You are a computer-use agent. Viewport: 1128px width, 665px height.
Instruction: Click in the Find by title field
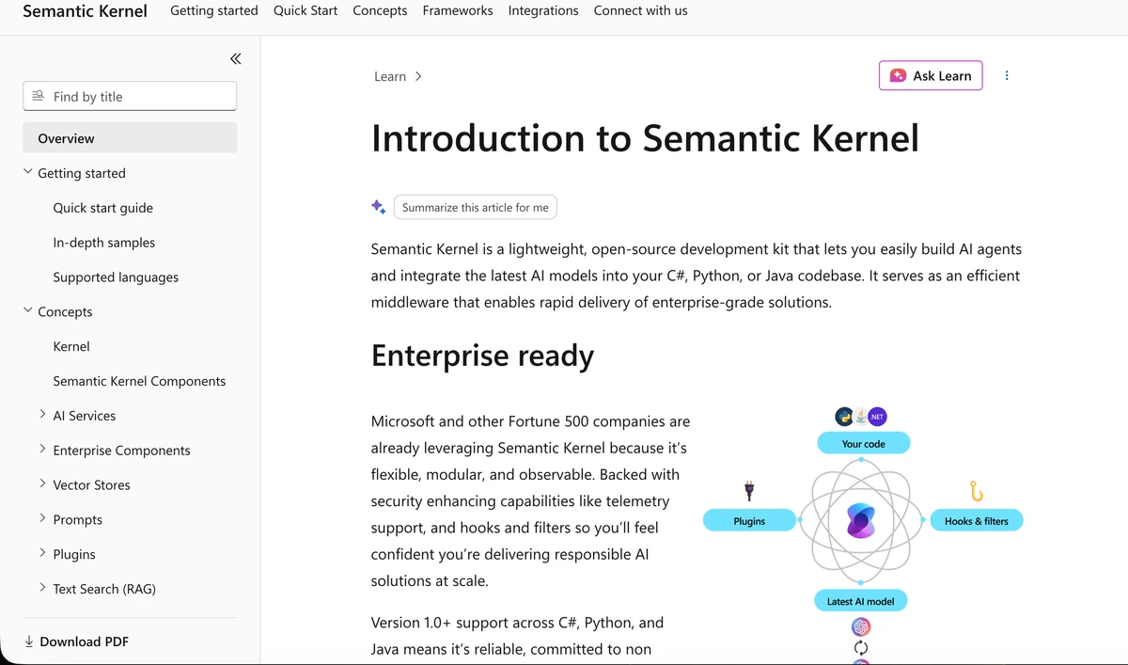(130, 96)
